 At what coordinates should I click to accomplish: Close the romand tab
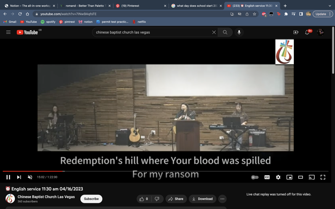tap(109, 6)
